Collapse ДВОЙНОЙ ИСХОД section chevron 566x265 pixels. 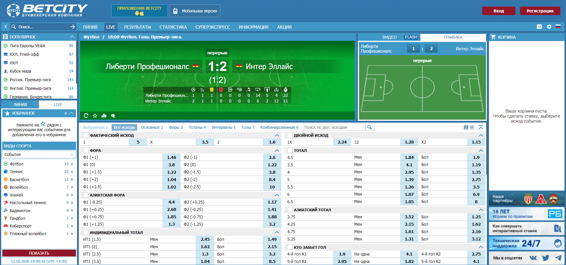point(481,135)
